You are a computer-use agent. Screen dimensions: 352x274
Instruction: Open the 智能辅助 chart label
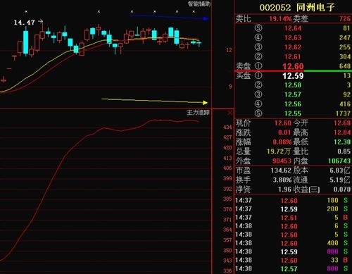point(199,4)
